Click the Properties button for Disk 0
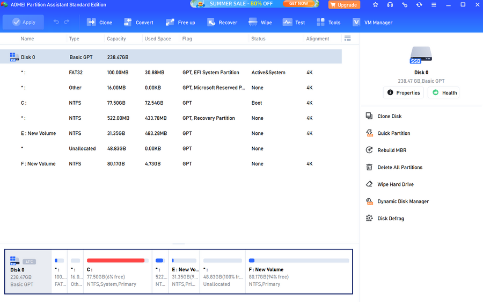This screenshot has height=302, width=483. pos(403,92)
